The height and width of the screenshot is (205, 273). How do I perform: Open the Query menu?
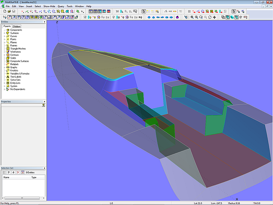click(x=61, y=6)
